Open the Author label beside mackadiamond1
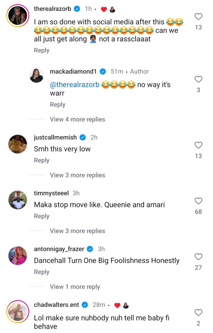This screenshot has height=333, width=213. click(139, 71)
